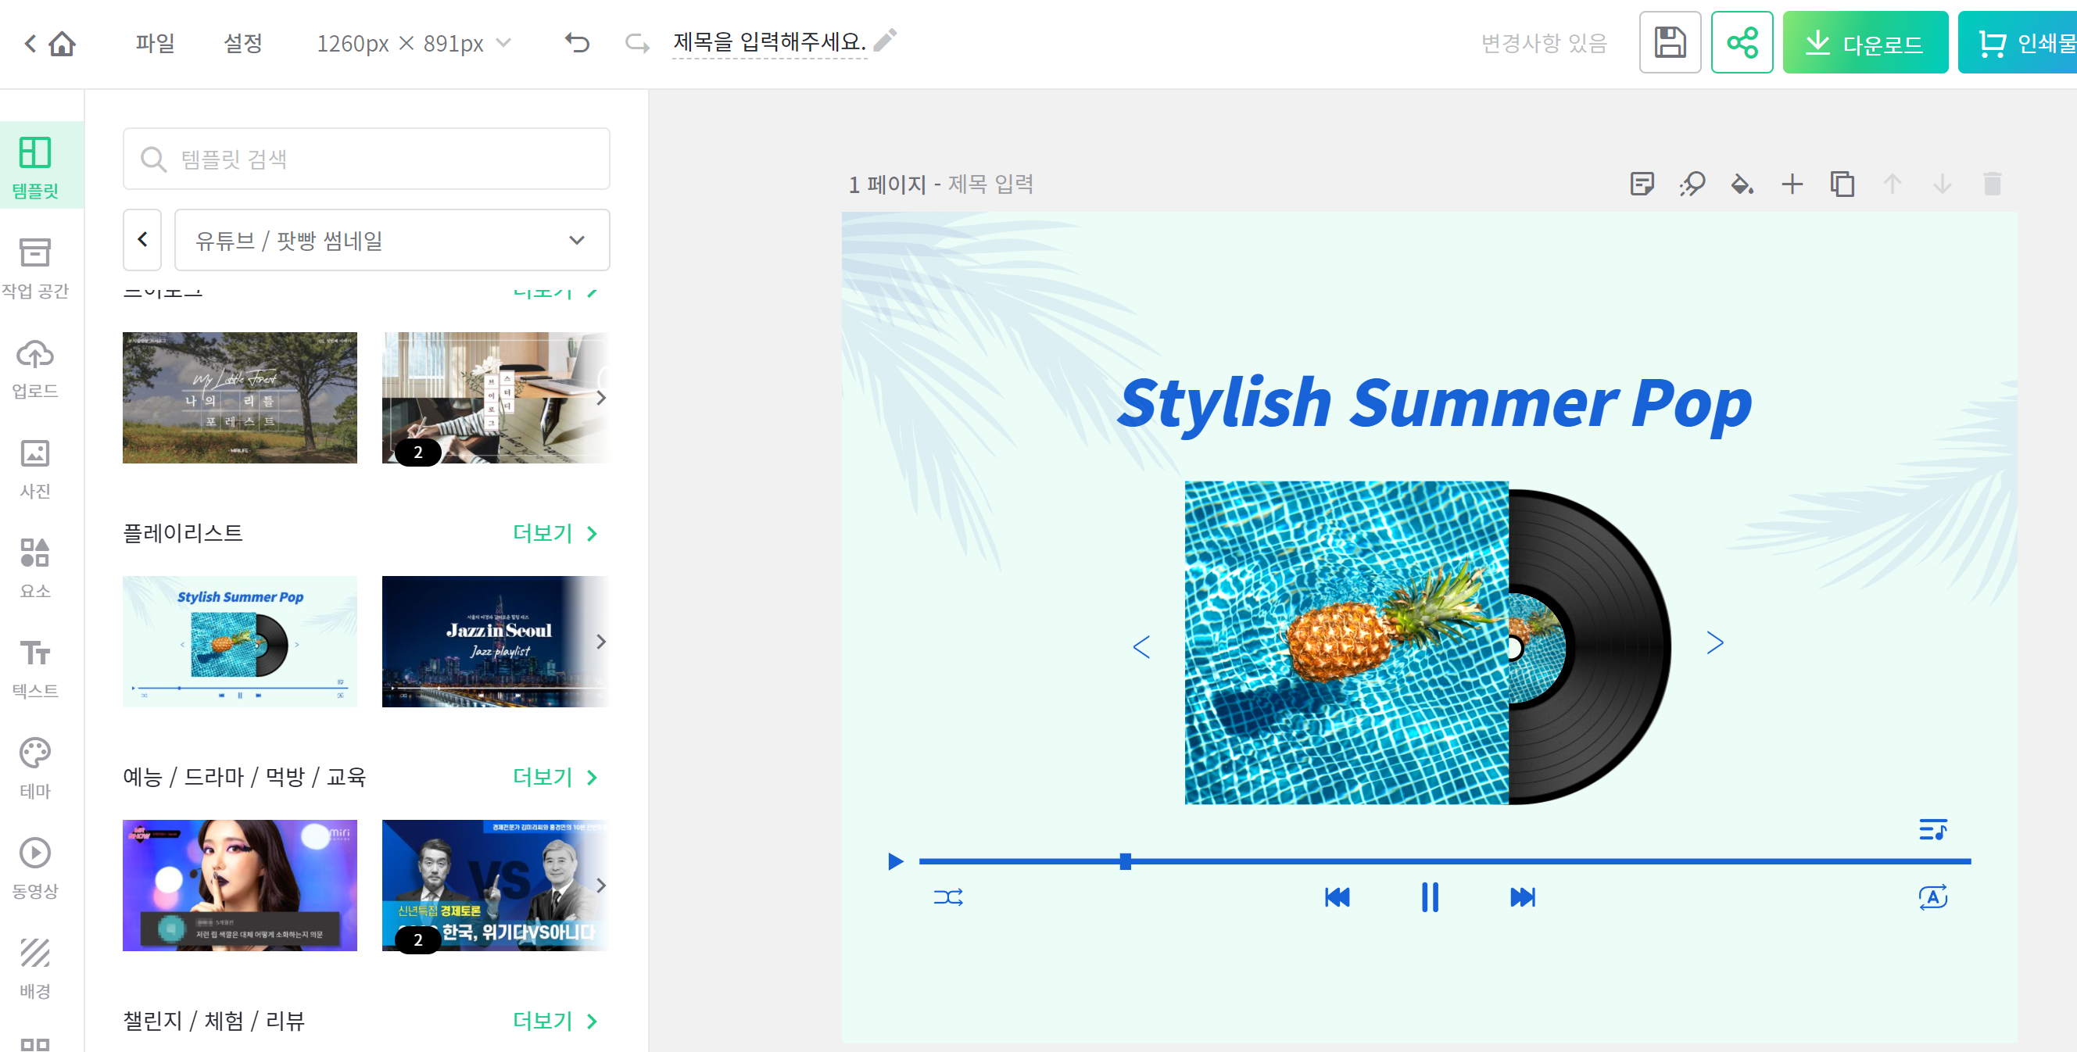Click the paint bucket background icon
The width and height of the screenshot is (2077, 1052).
(1741, 184)
